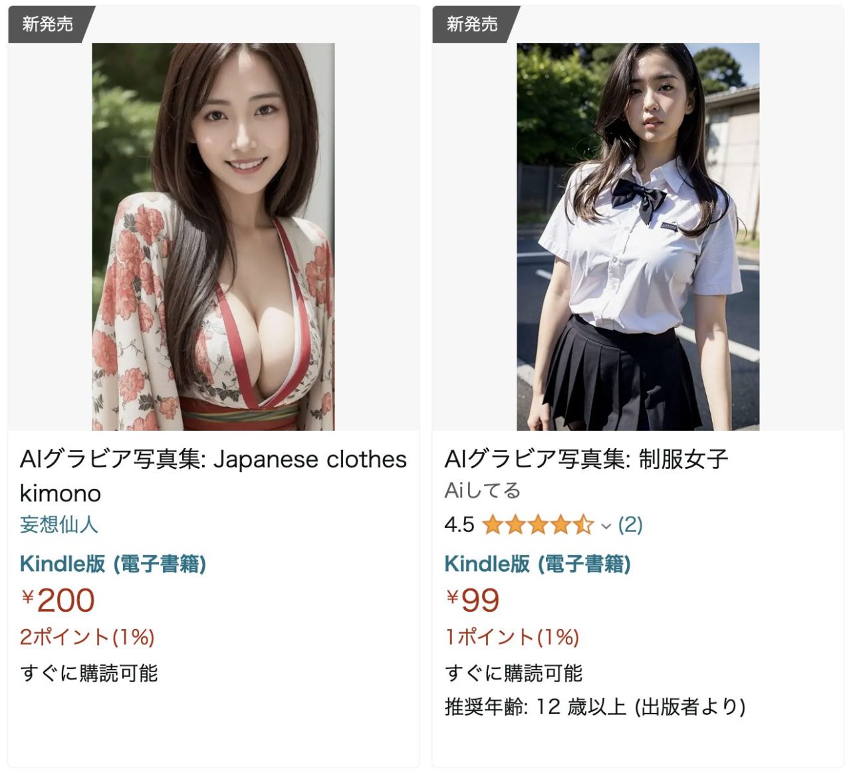Expand the rating breakdown chevron

(606, 526)
